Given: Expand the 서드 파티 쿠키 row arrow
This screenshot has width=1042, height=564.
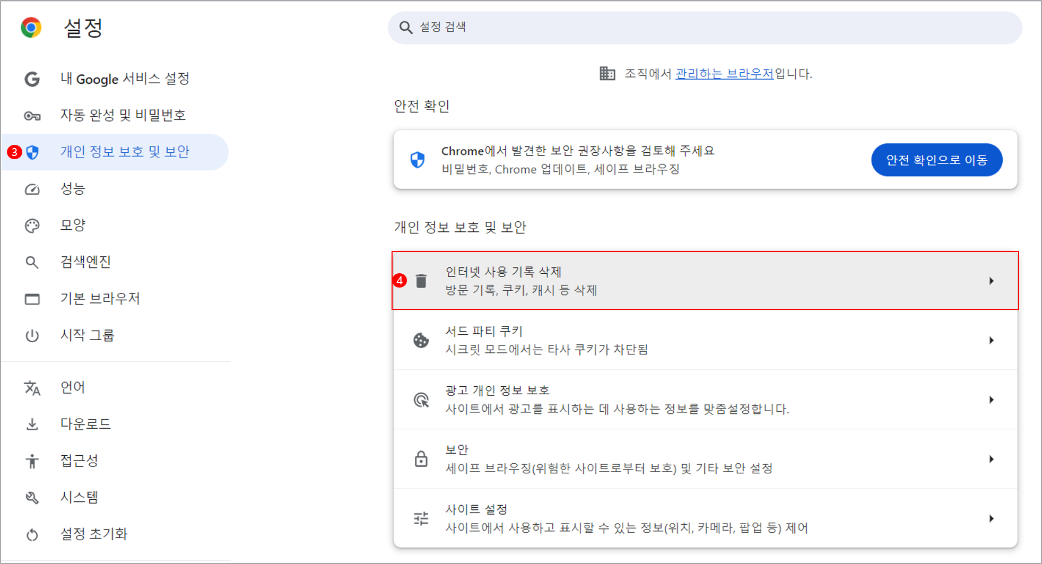Looking at the screenshot, I should coord(991,340).
